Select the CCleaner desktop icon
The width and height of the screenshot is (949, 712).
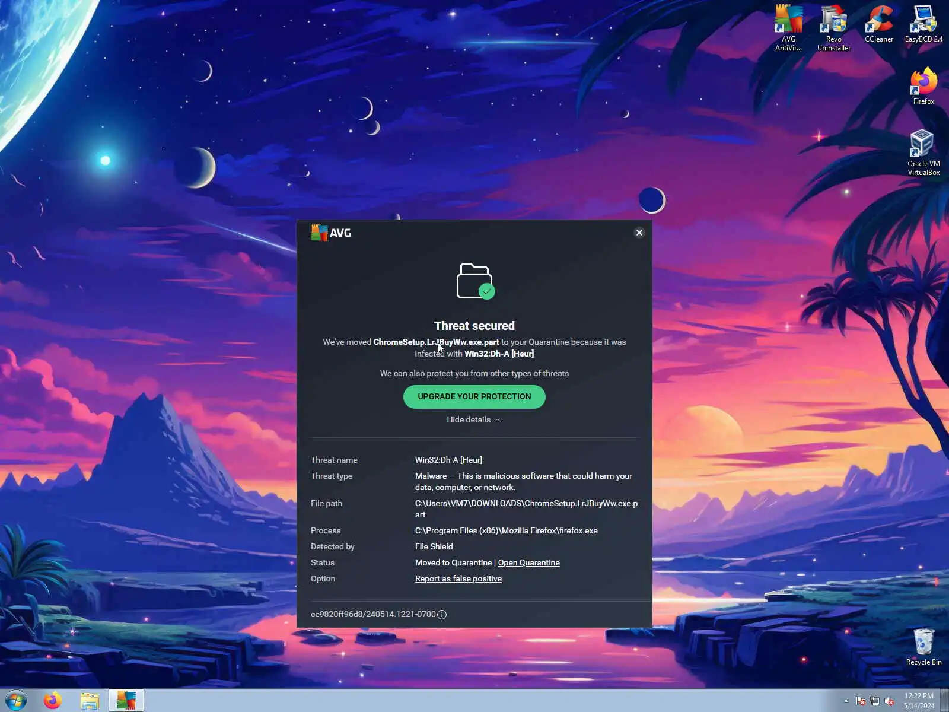pyautogui.click(x=878, y=24)
